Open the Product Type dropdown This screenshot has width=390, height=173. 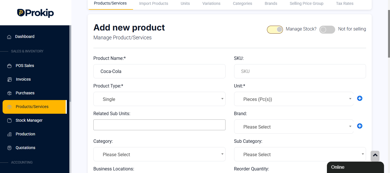pos(159,99)
